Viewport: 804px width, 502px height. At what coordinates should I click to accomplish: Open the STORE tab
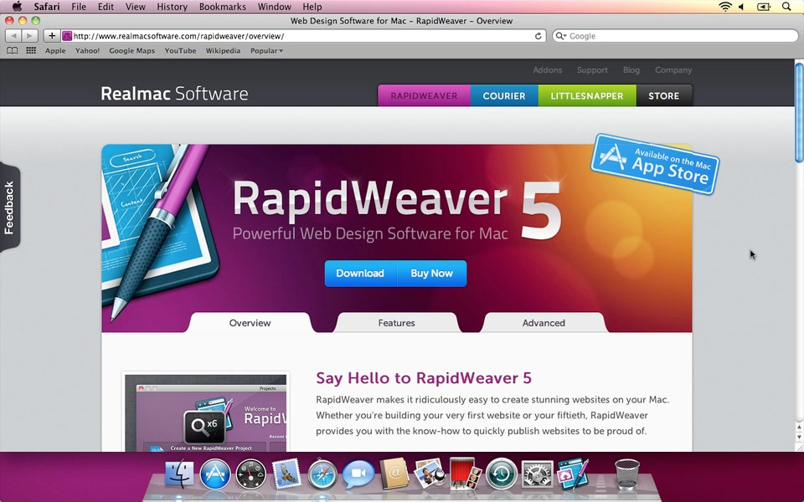coord(664,95)
